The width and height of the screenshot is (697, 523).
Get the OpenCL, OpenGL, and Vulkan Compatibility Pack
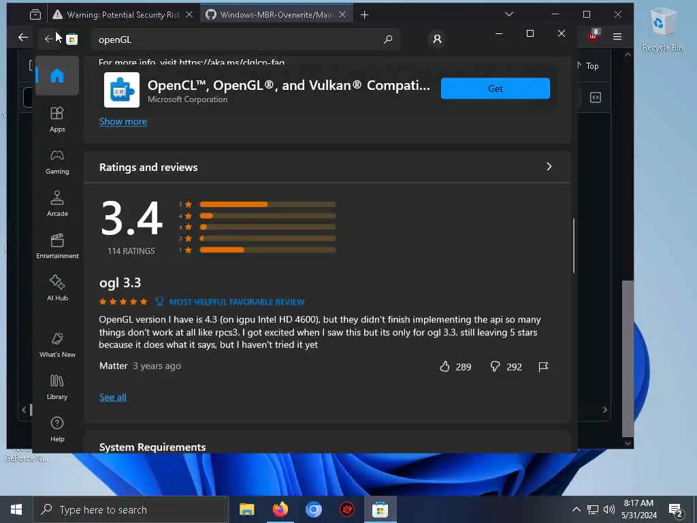pyautogui.click(x=496, y=89)
